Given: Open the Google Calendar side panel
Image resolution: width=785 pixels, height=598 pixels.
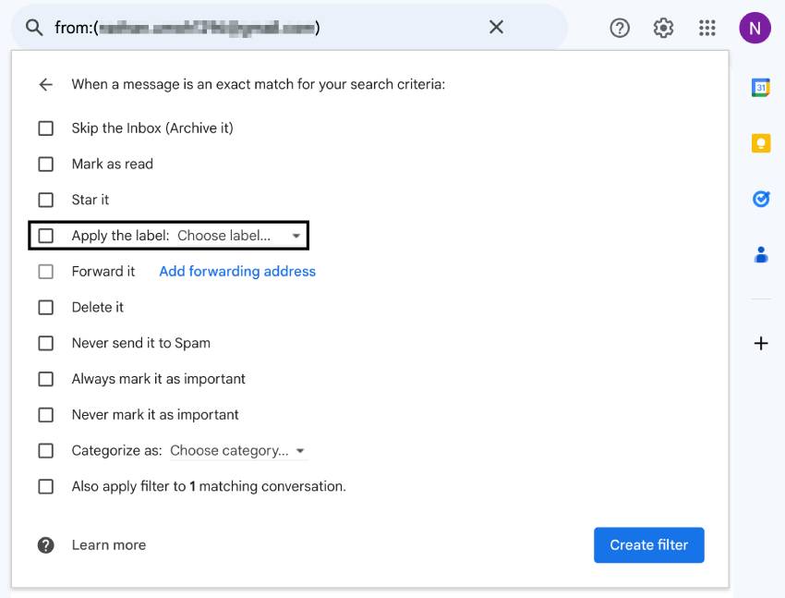Looking at the screenshot, I should [760, 87].
